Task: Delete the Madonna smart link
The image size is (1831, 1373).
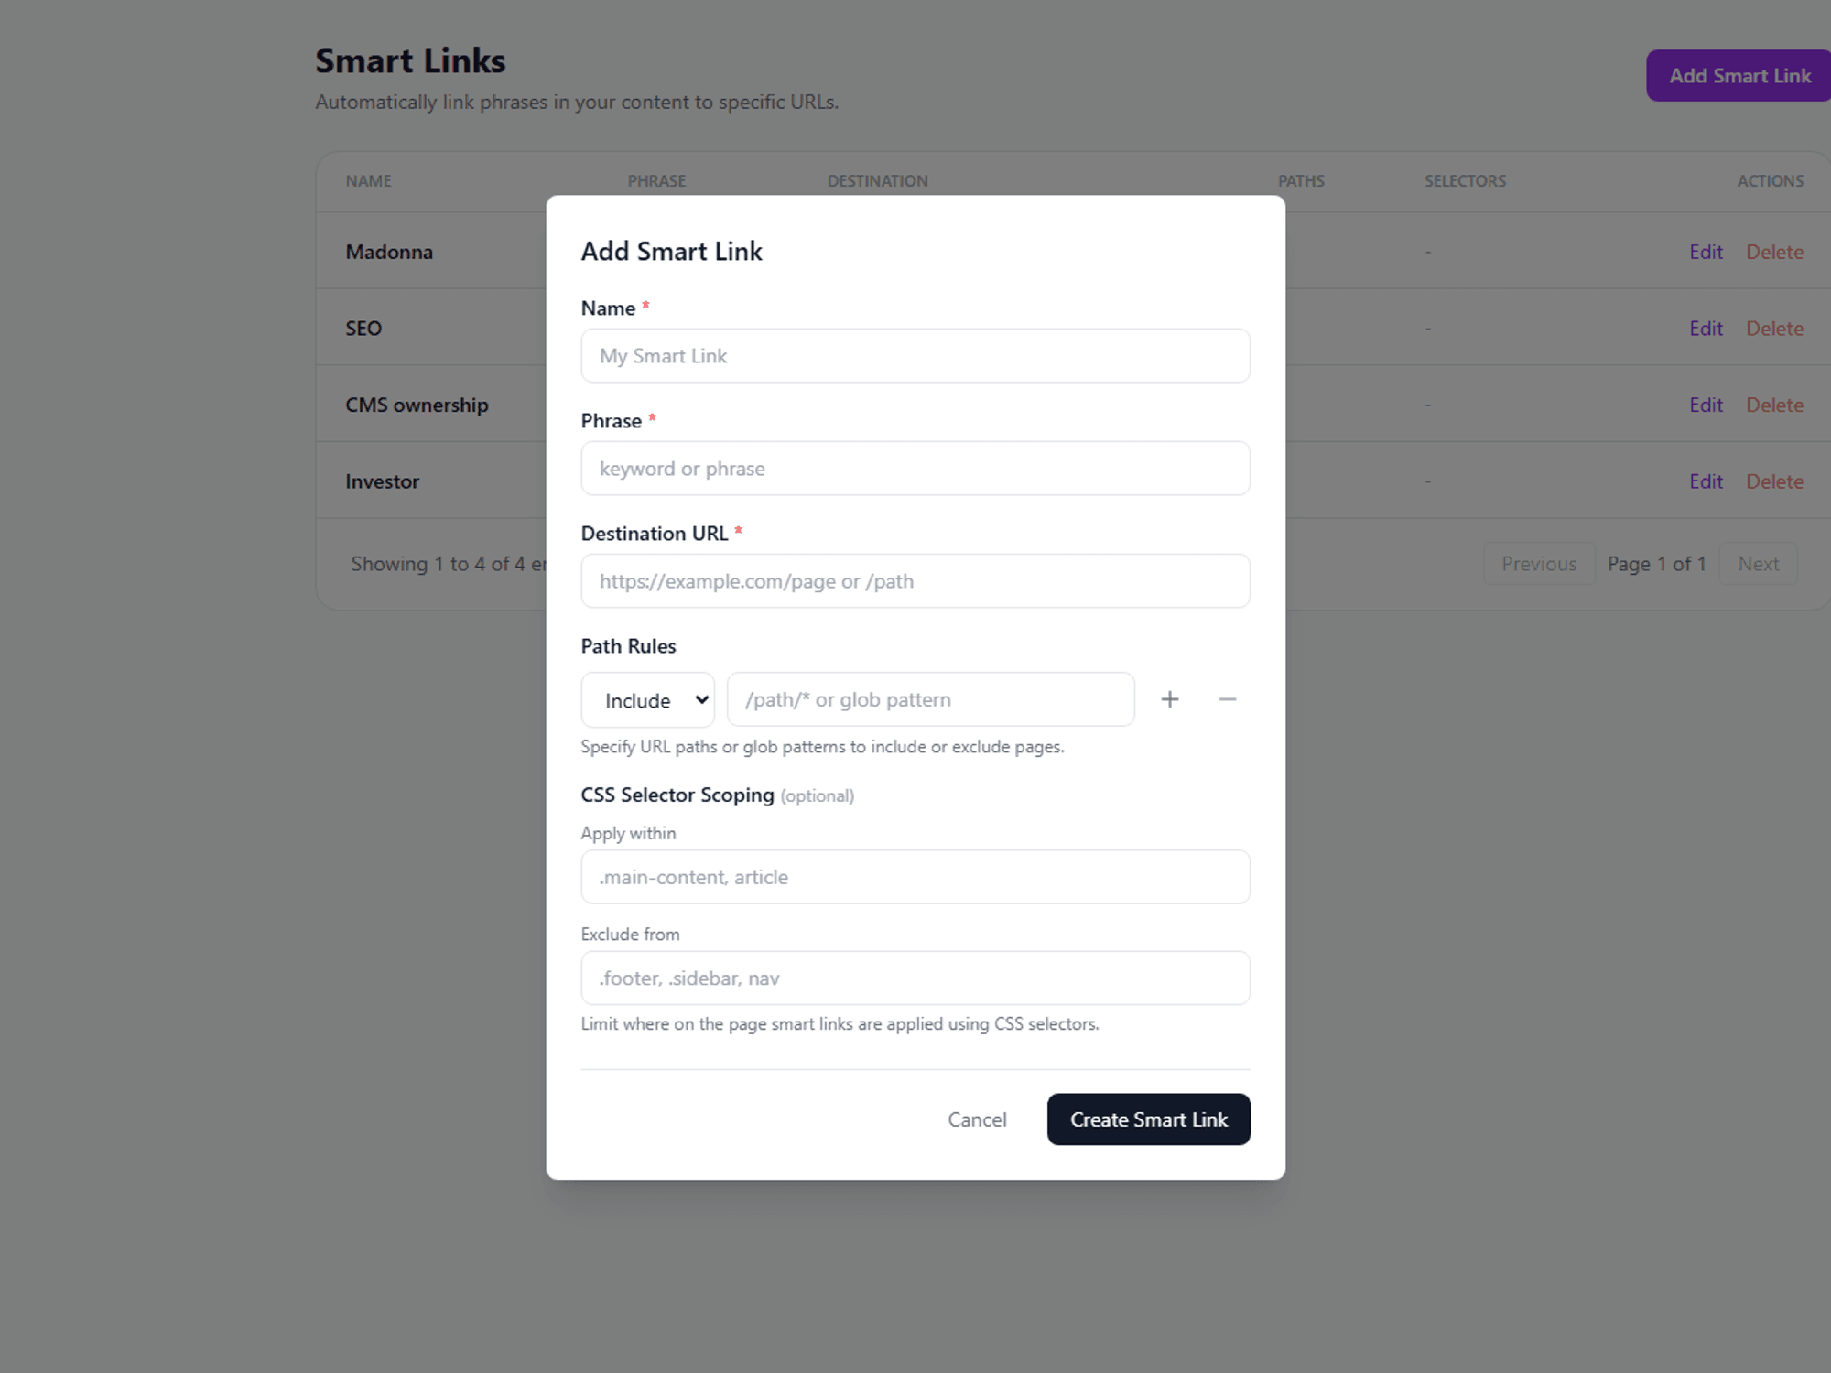Action: point(1774,252)
